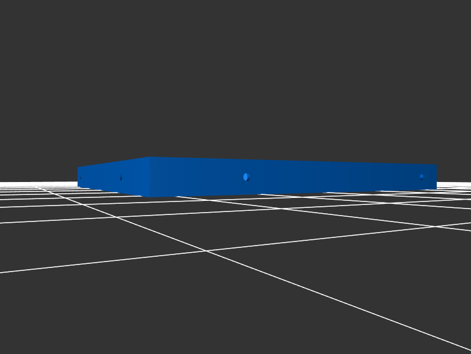
Task: Click the right end edge of the blue plate
Action: click(x=436, y=177)
